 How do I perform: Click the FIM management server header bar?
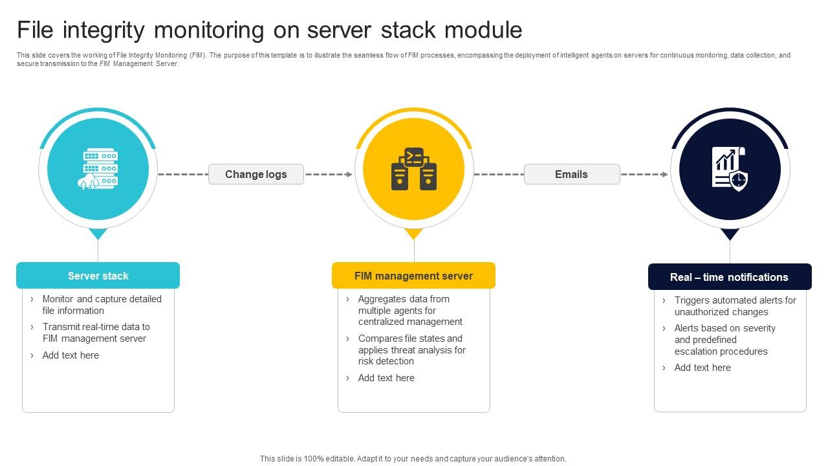413,275
